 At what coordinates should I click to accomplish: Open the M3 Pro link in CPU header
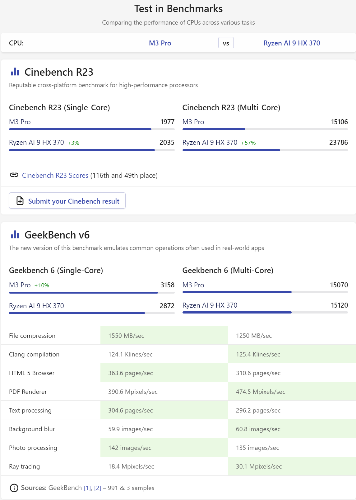(x=160, y=43)
